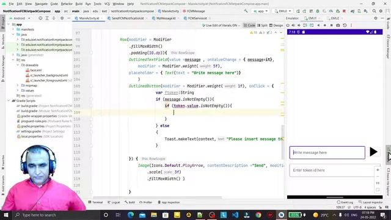Collapse the app module tree node
391x220 pixels.
click(x=9, y=24)
